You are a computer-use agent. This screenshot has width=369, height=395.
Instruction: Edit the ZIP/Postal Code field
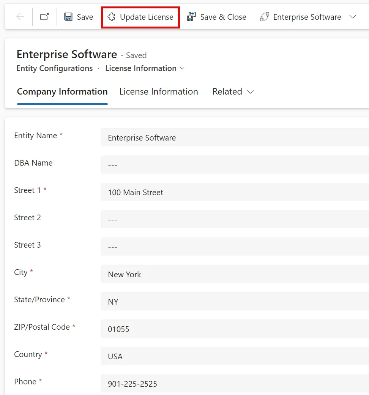tap(235, 329)
